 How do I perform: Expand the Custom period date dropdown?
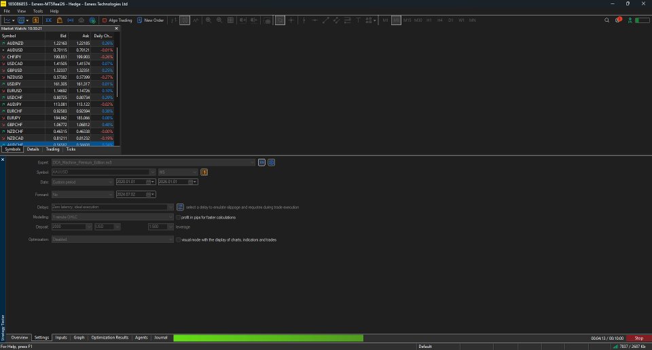click(x=111, y=182)
